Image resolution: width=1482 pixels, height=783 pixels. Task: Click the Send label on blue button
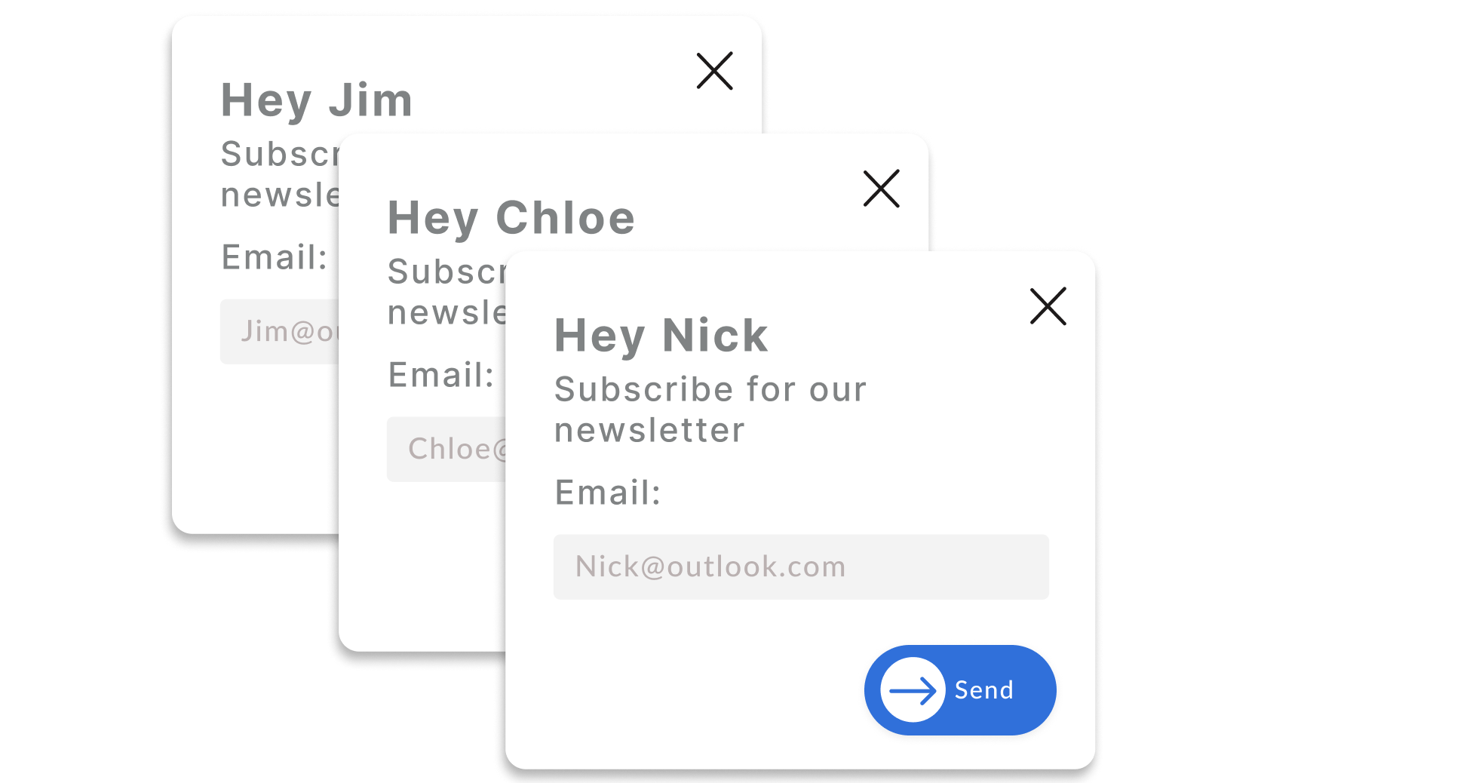coord(983,689)
